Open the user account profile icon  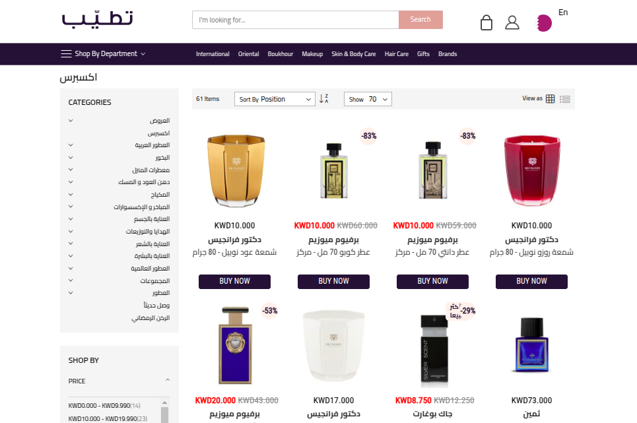[512, 22]
